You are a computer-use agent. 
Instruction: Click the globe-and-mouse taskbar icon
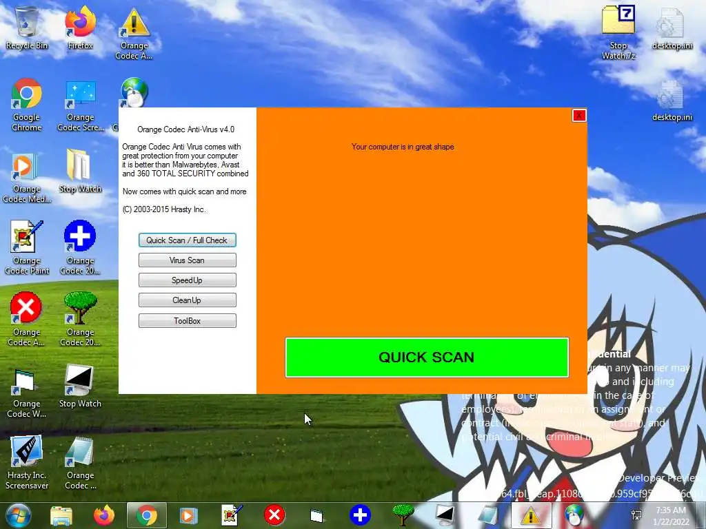click(x=574, y=515)
